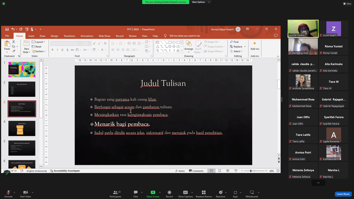This screenshot has height=199, width=354.
Task: Start the slideshow from beginning icon
Action: [27, 29]
